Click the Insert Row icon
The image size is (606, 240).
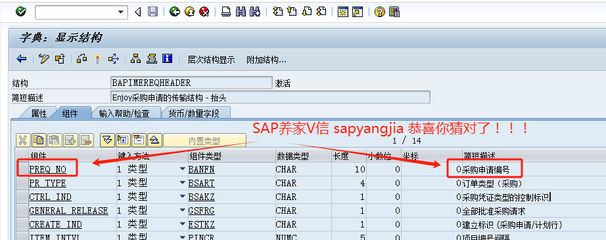pyautogui.click(x=71, y=140)
